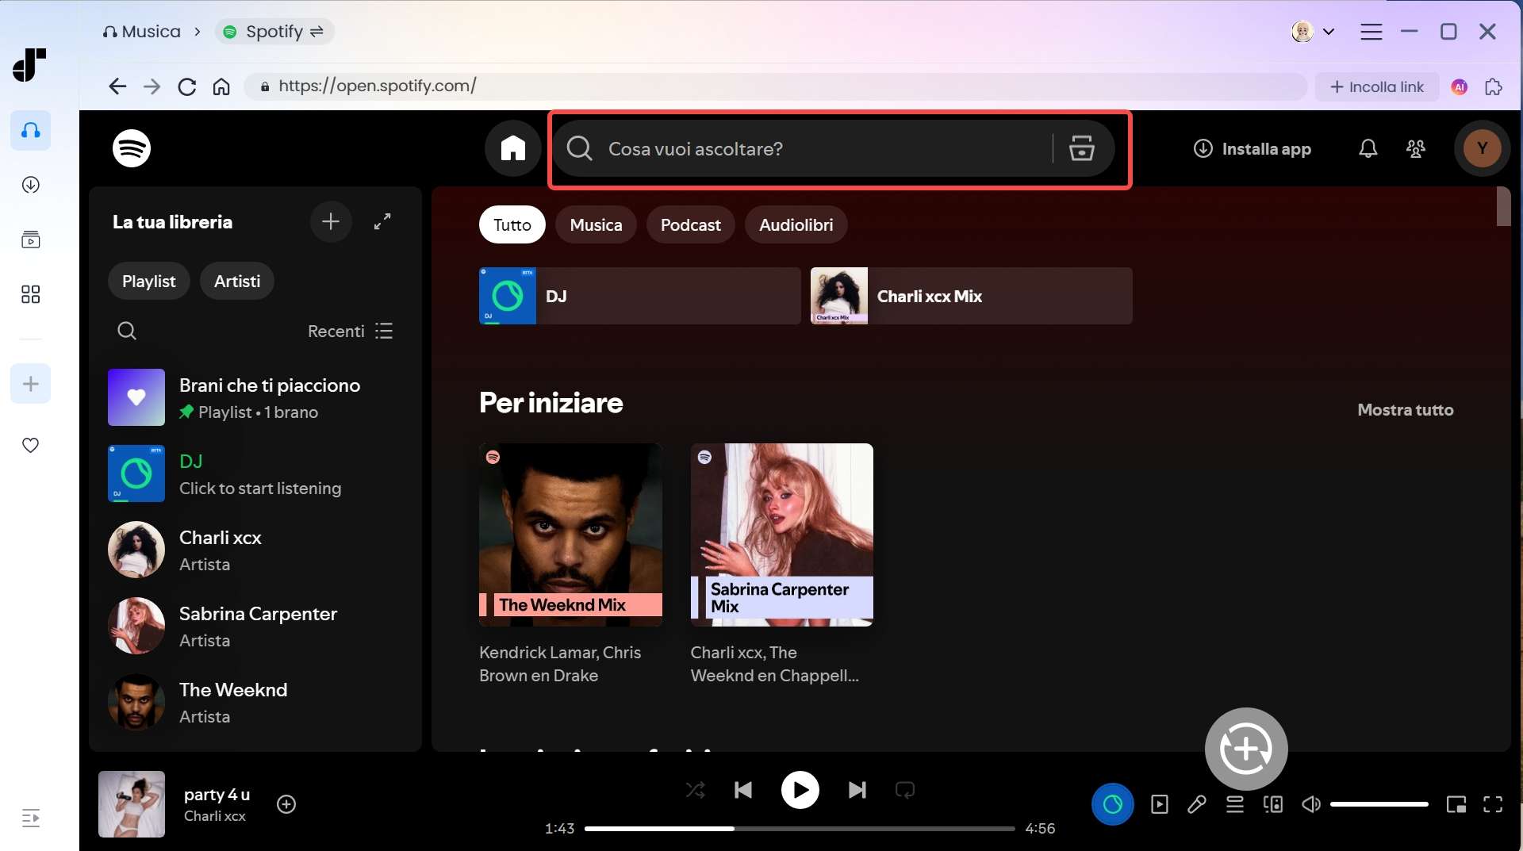Open notifications bell icon
This screenshot has width=1523, height=851.
[x=1368, y=148]
